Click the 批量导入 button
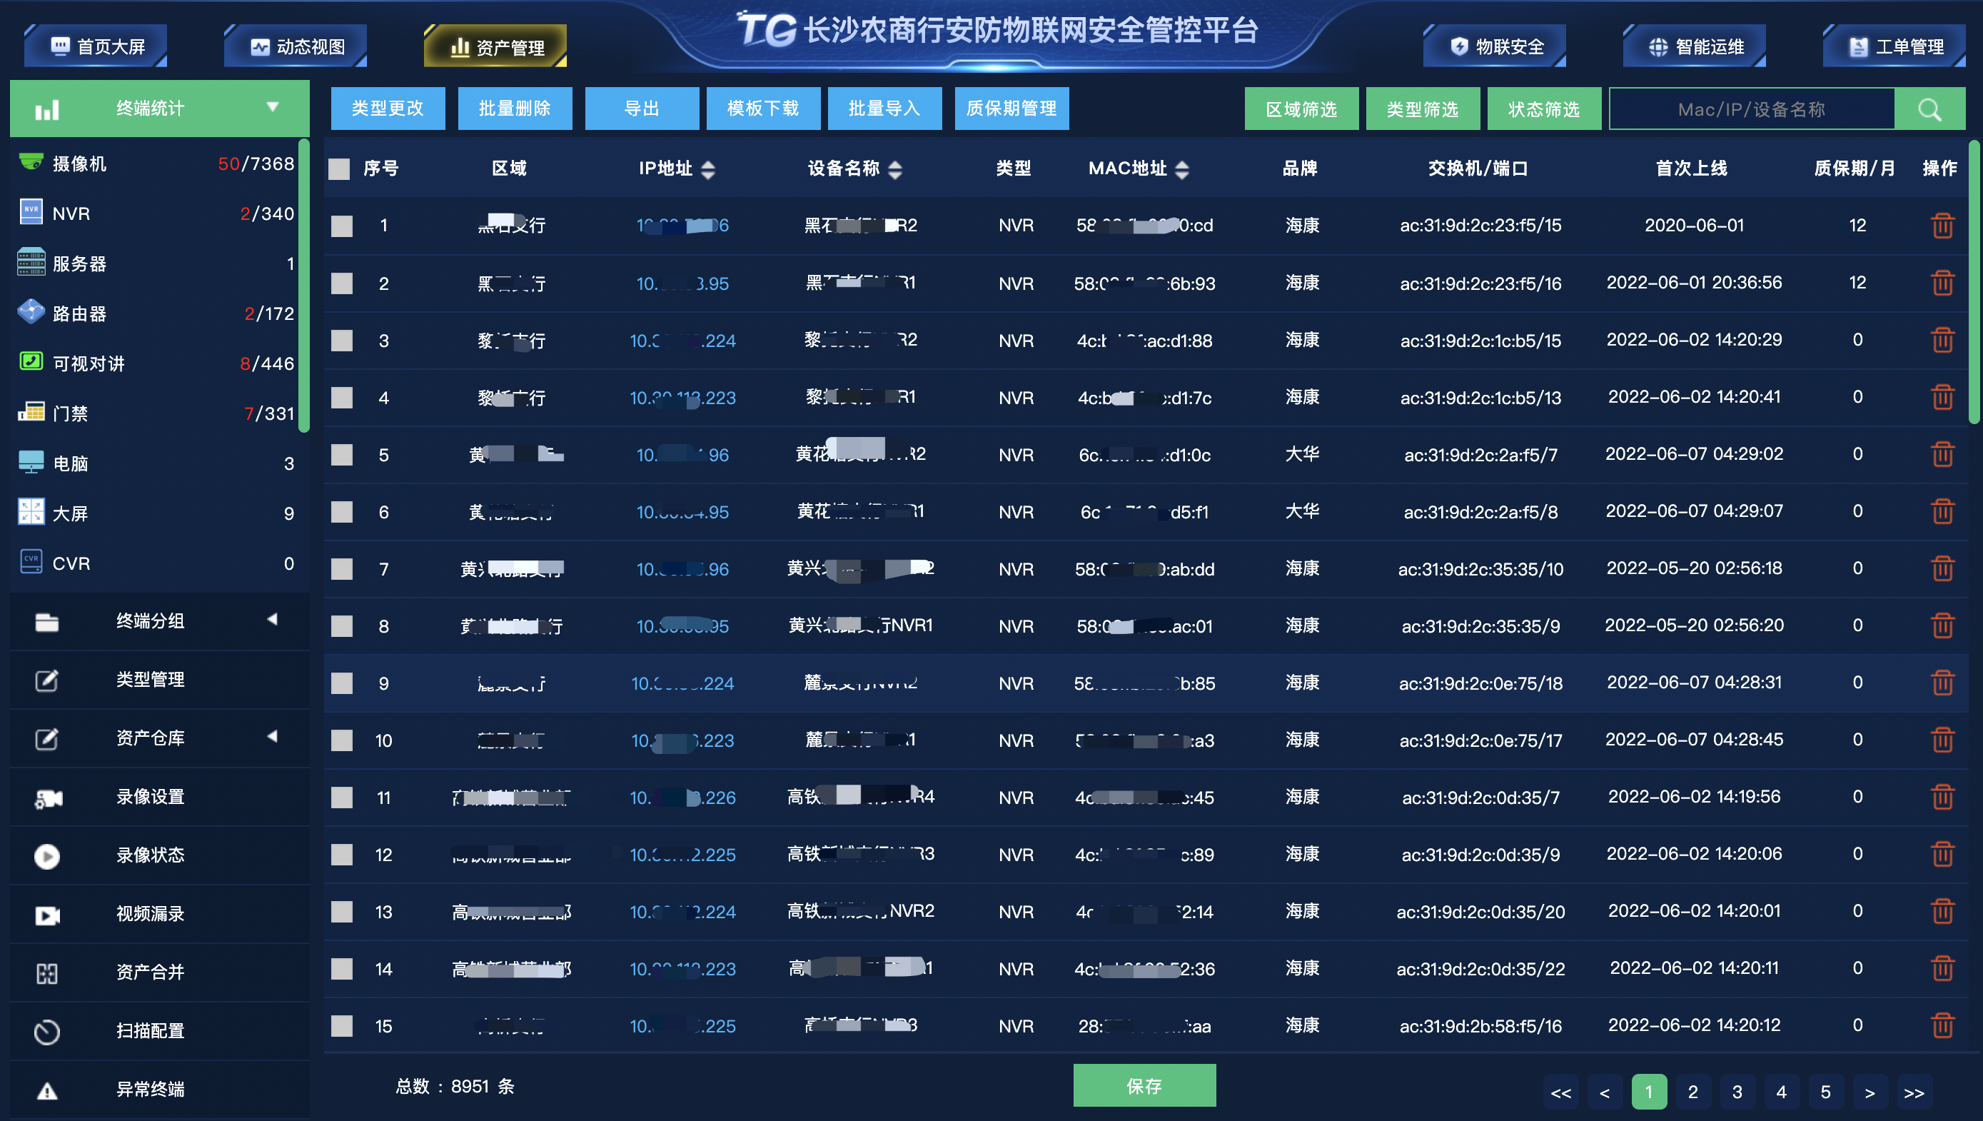This screenshot has width=1983, height=1121. 885,109
